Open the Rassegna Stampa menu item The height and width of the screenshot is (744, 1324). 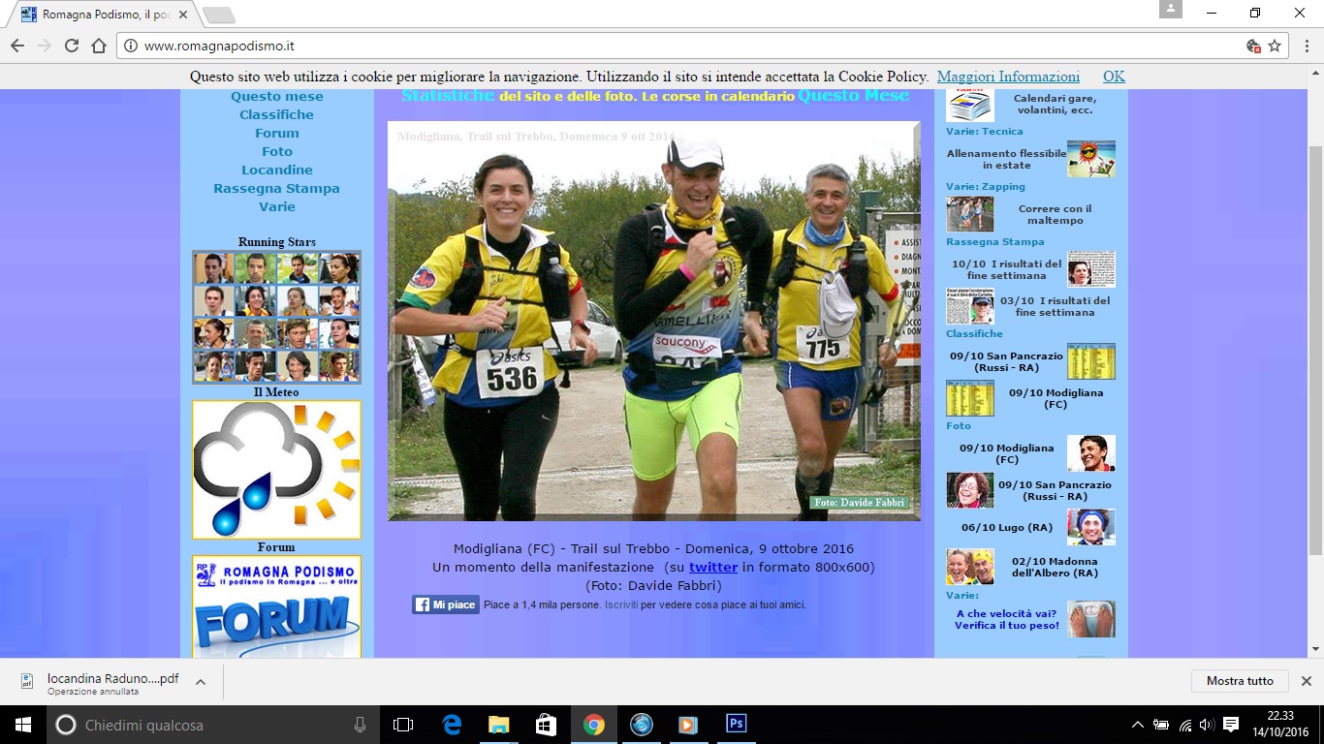[x=276, y=188]
